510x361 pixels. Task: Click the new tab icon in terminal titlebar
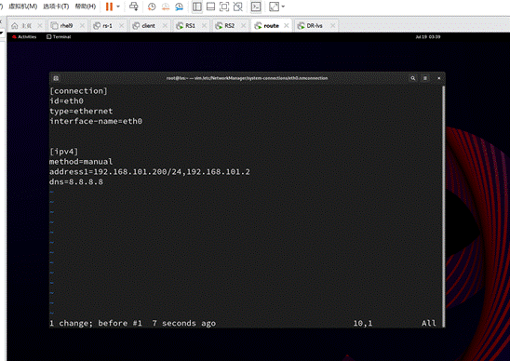[x=56, y=78]
